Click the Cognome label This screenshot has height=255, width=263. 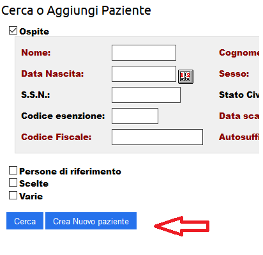(239, 52)
